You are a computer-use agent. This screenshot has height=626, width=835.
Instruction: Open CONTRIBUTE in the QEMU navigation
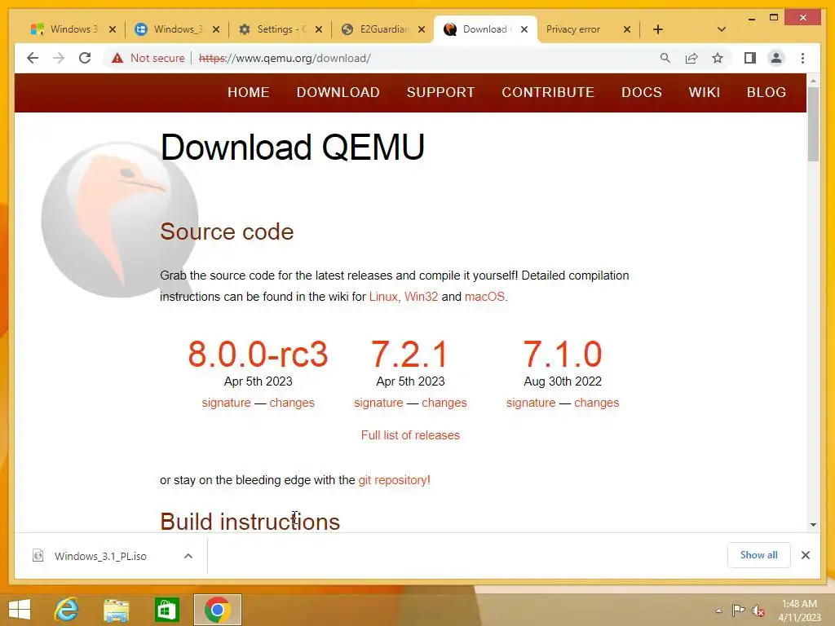[x=548, y=92]
